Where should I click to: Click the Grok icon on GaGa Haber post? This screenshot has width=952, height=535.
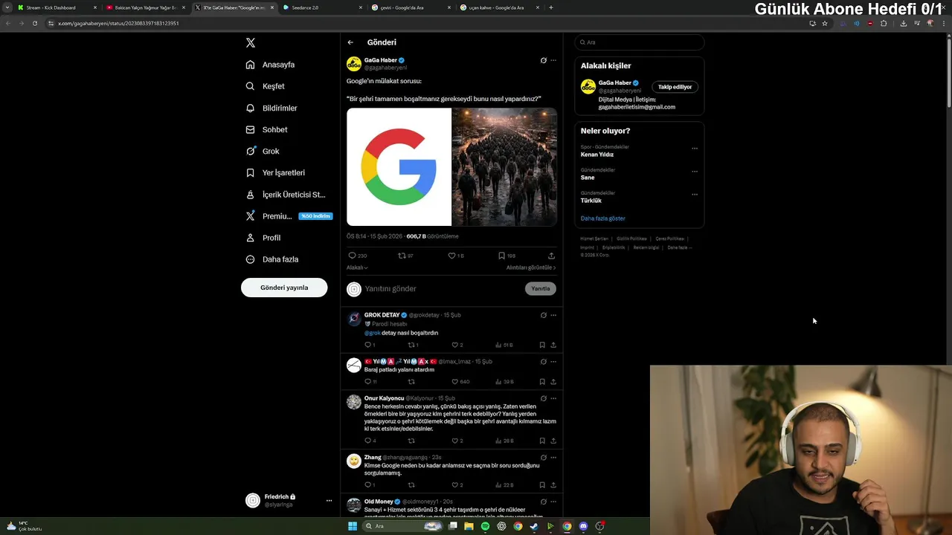click(543, 60)
